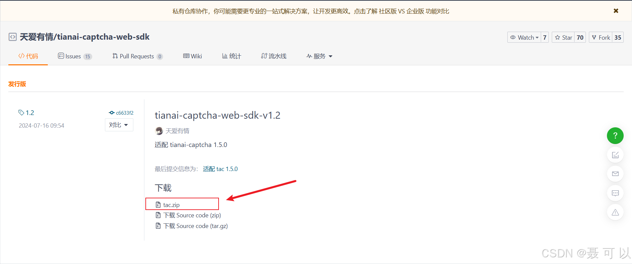The width and height of the screenshot is (632, 264).
Task: Open the fork count 35
Action: 618,37
